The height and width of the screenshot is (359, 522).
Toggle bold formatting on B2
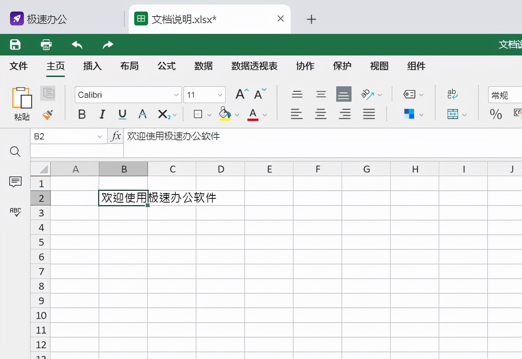(82, 114)
